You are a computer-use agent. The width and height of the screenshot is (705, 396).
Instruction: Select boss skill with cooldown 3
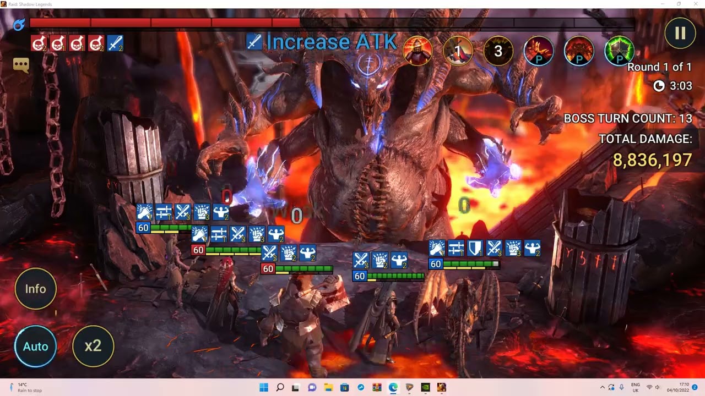click(498, 51)
